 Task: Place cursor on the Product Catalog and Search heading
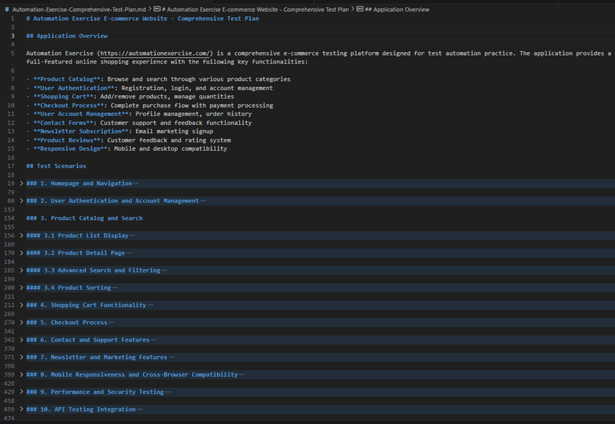(84, 219)
